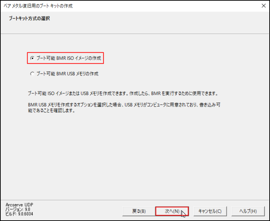Click the バージョン: 9.0 version text
The image size is (270, 221).
tap(18, 209)
